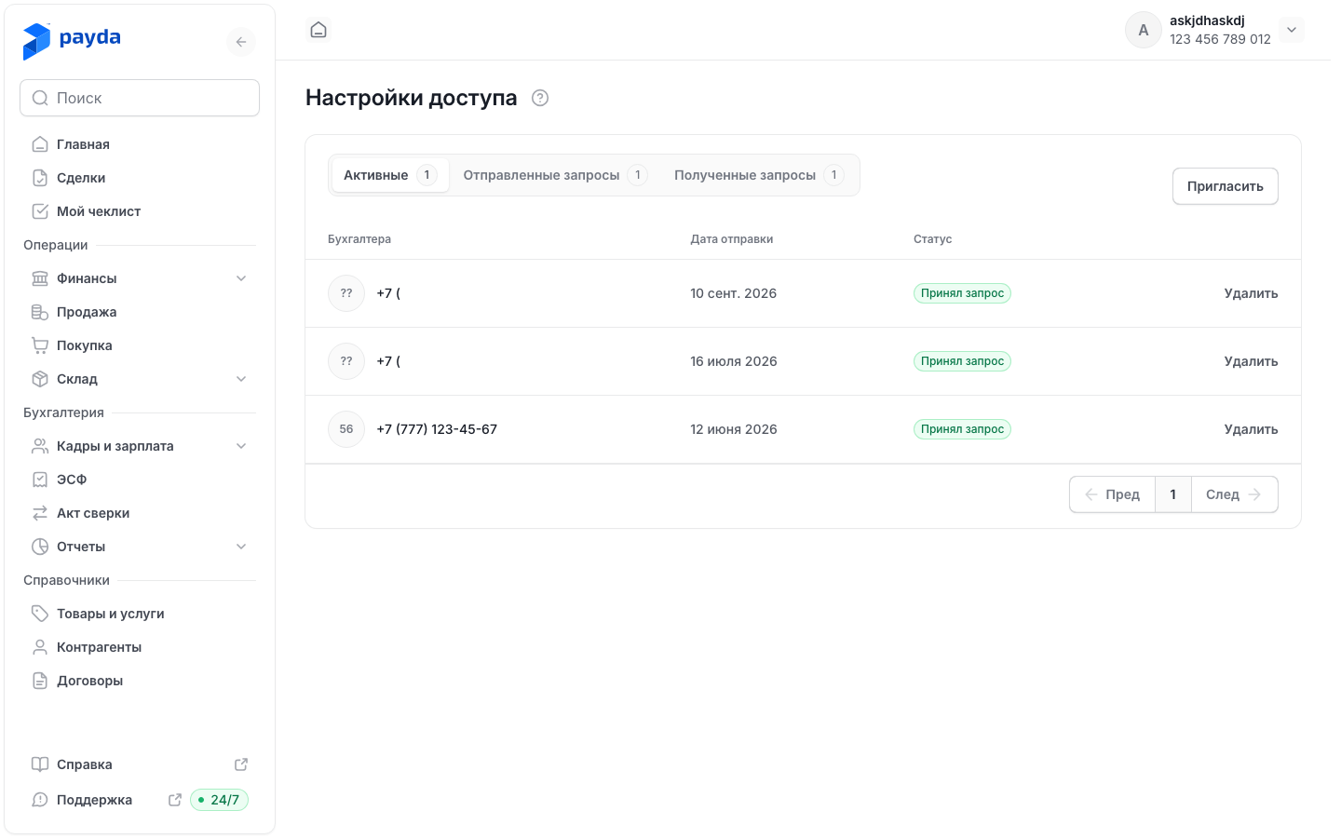1341x838 pixels.
Task: Click the account name askjdhaskdj
Action: tap(1207, 20)
